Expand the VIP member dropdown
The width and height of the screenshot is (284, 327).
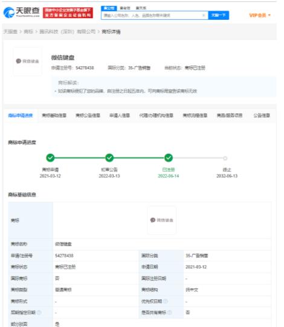(x=260, y=15)
